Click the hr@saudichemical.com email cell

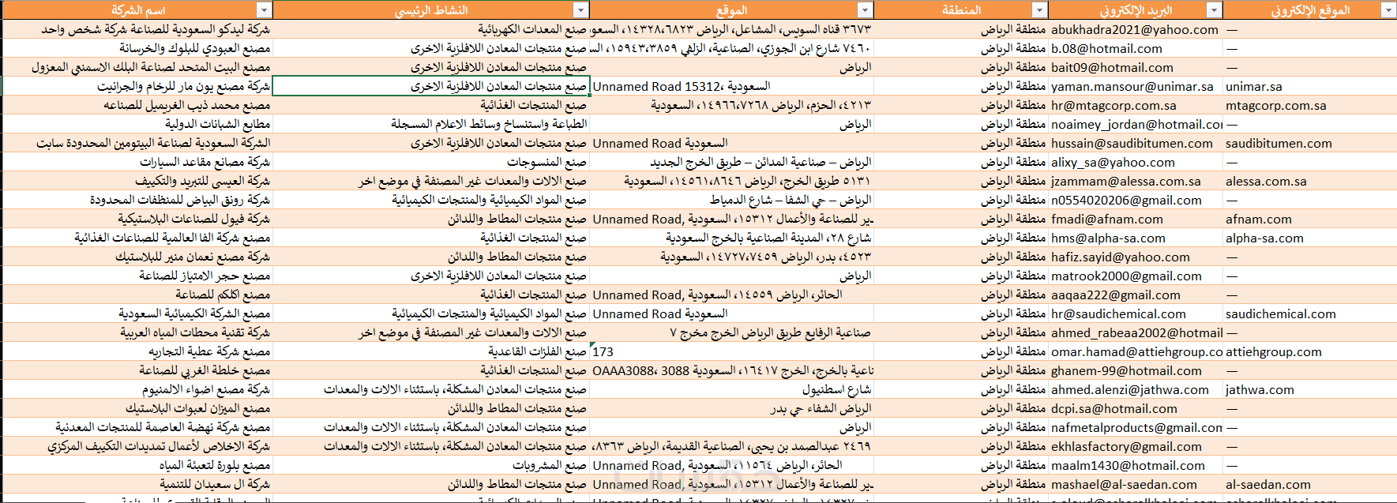coord(1136,313)
